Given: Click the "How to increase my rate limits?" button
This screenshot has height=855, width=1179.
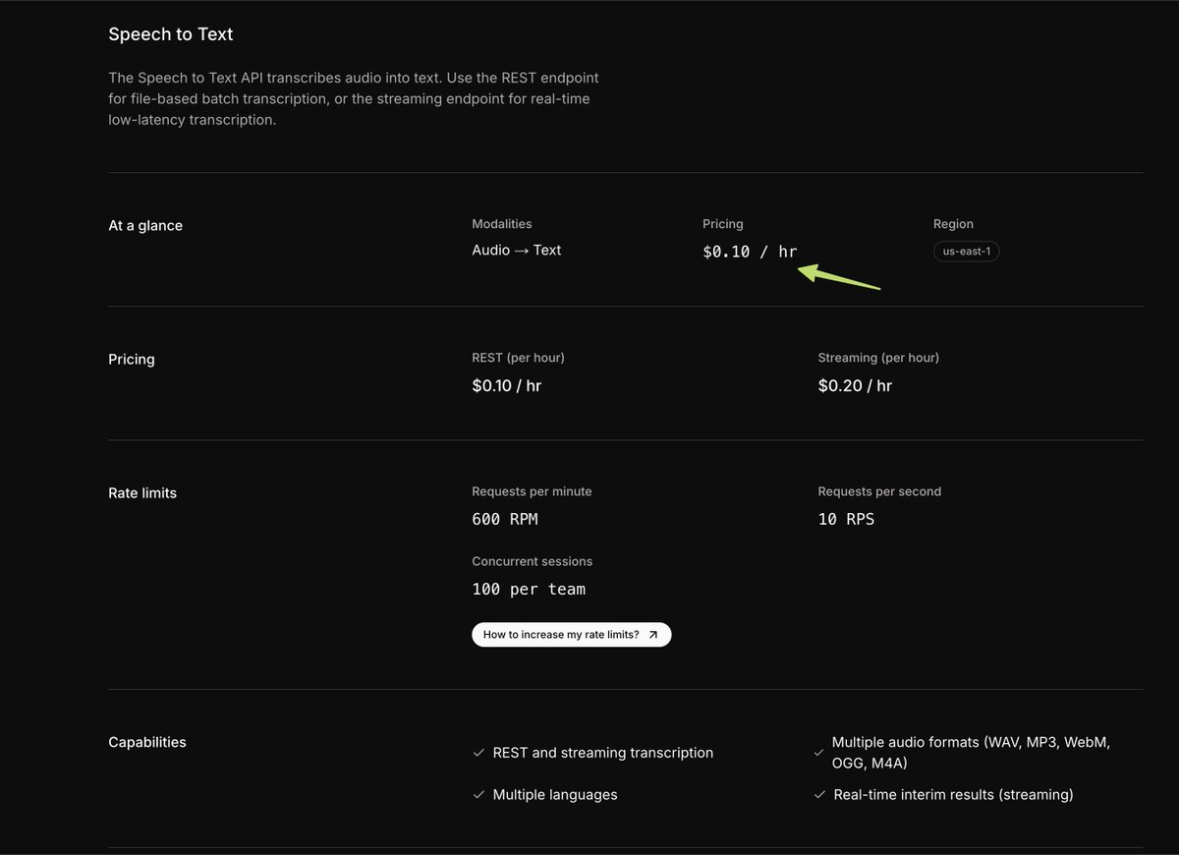Looking at the screenshot, I should 572,635.
